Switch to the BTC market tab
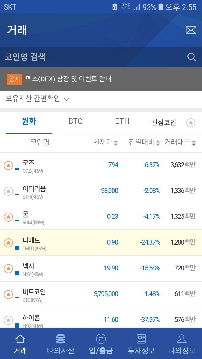 [x=75, y=121]
